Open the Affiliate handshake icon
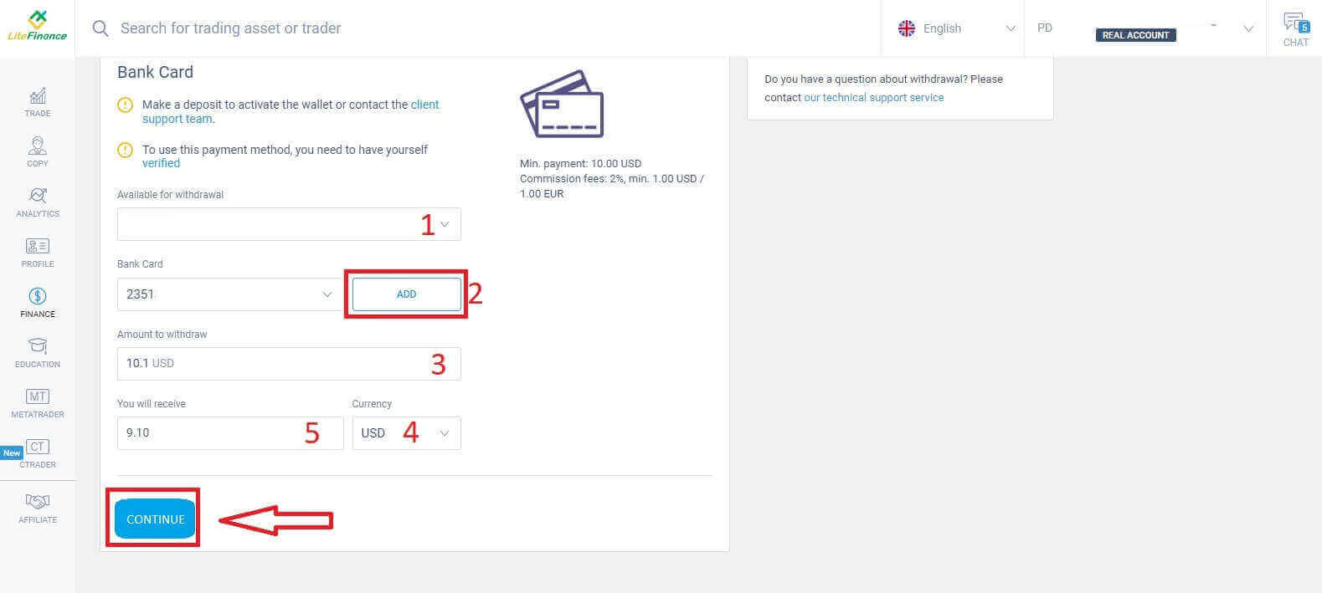Image resolution: width=1322 pixels, height=593 pixels. pyautogui.click(x=38, y=502)
